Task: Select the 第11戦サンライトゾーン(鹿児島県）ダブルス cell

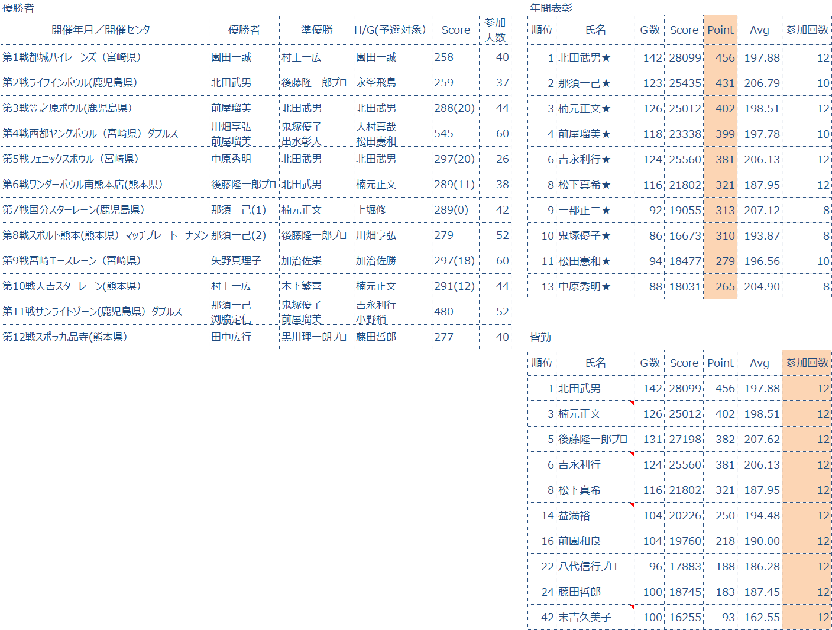Action: coord(105,312)
